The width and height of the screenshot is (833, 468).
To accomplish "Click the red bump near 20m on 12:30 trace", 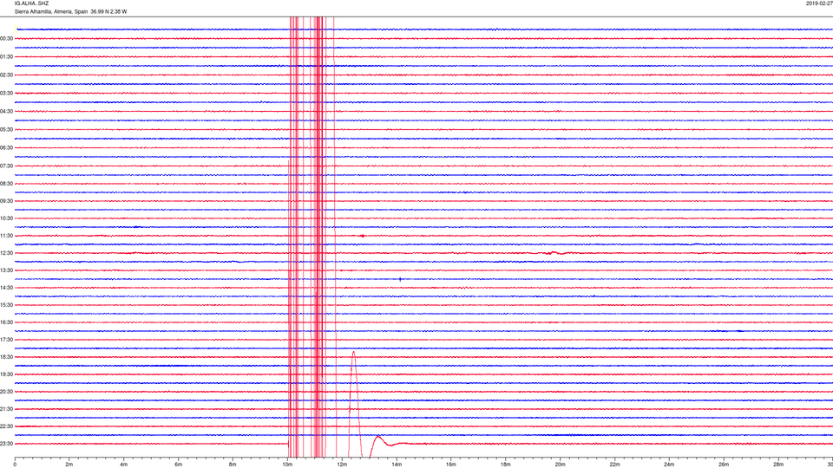I will pyautogui.click(x=554, y=252).
